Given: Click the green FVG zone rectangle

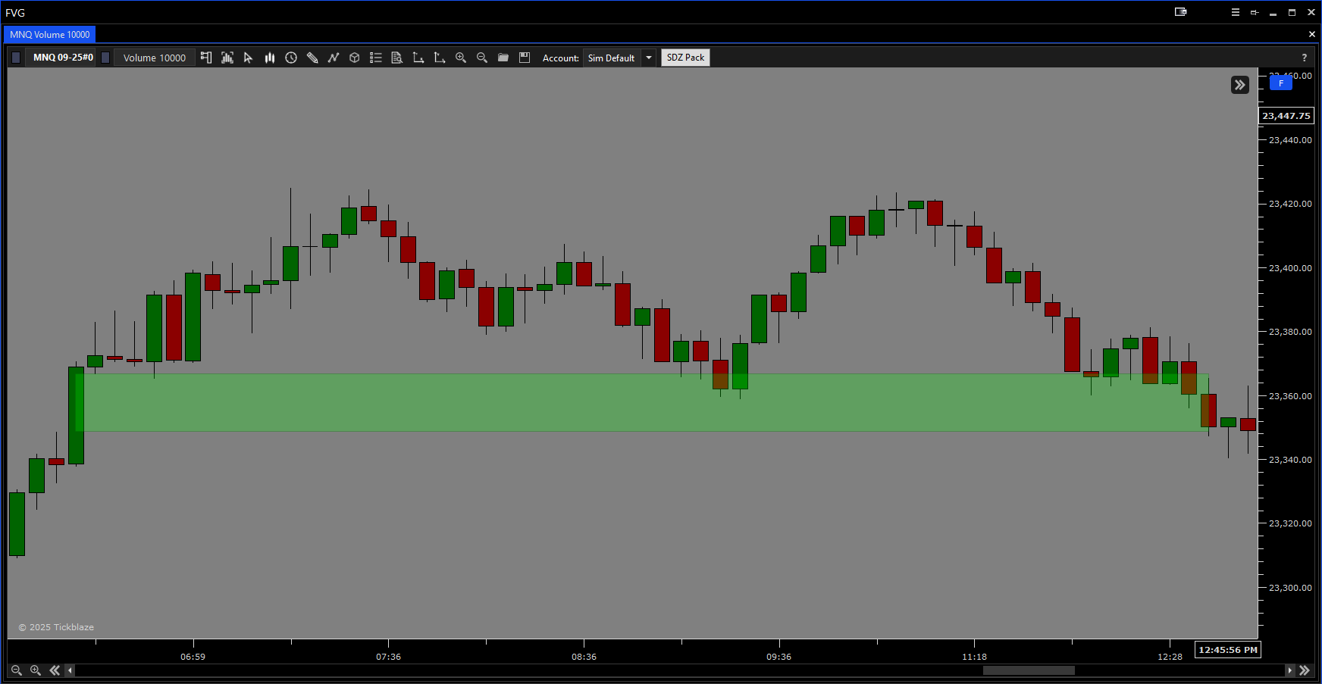Looking at the screenshot, I should tap(641, 403).
